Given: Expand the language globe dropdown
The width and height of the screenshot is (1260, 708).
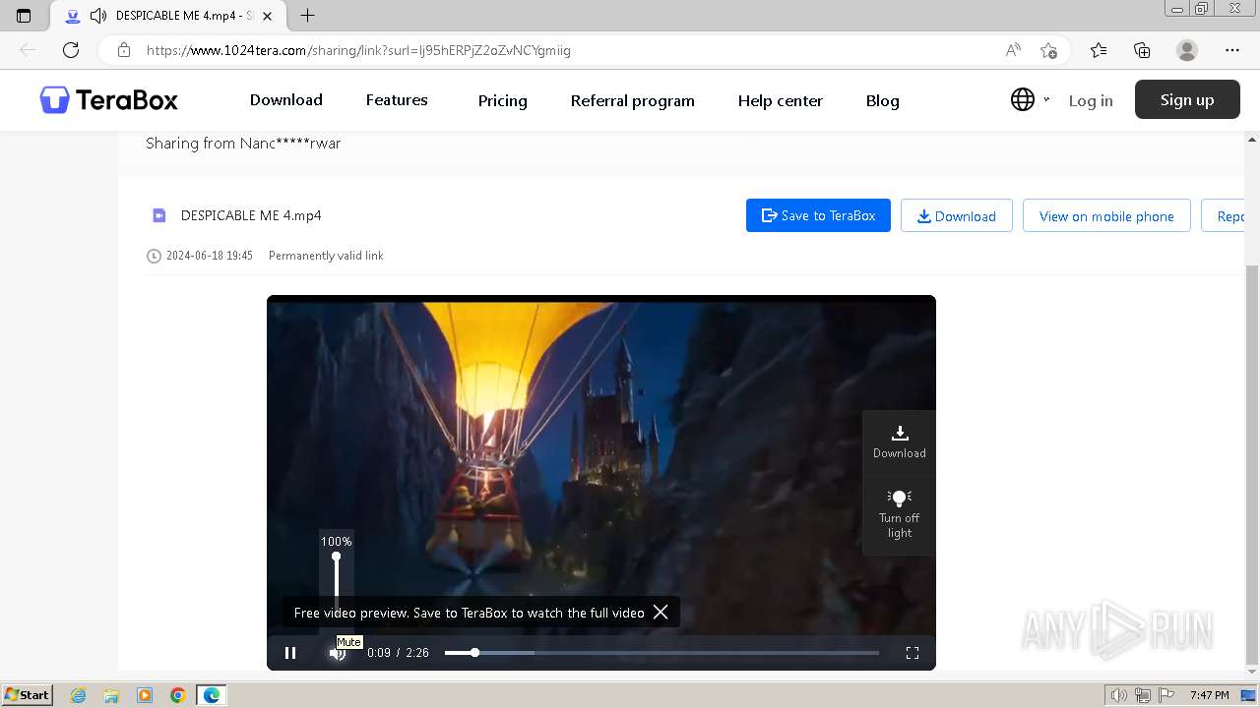Looking at the screenshot, I should click(1030, 99).
